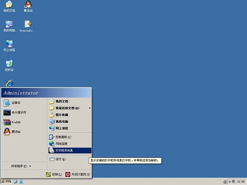Select the Network Neighborhood desktop icon
The height and width of the screenshot is (185, 247).
click(9, 46)
